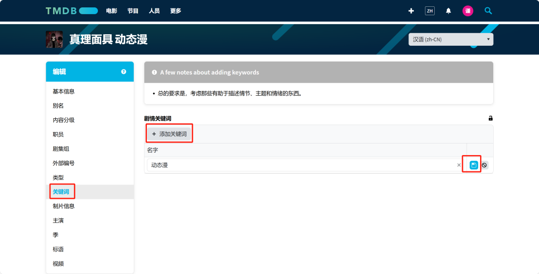Go to 制片信息 sidebar link
The image size is (539, 274).
click(64, 206)
